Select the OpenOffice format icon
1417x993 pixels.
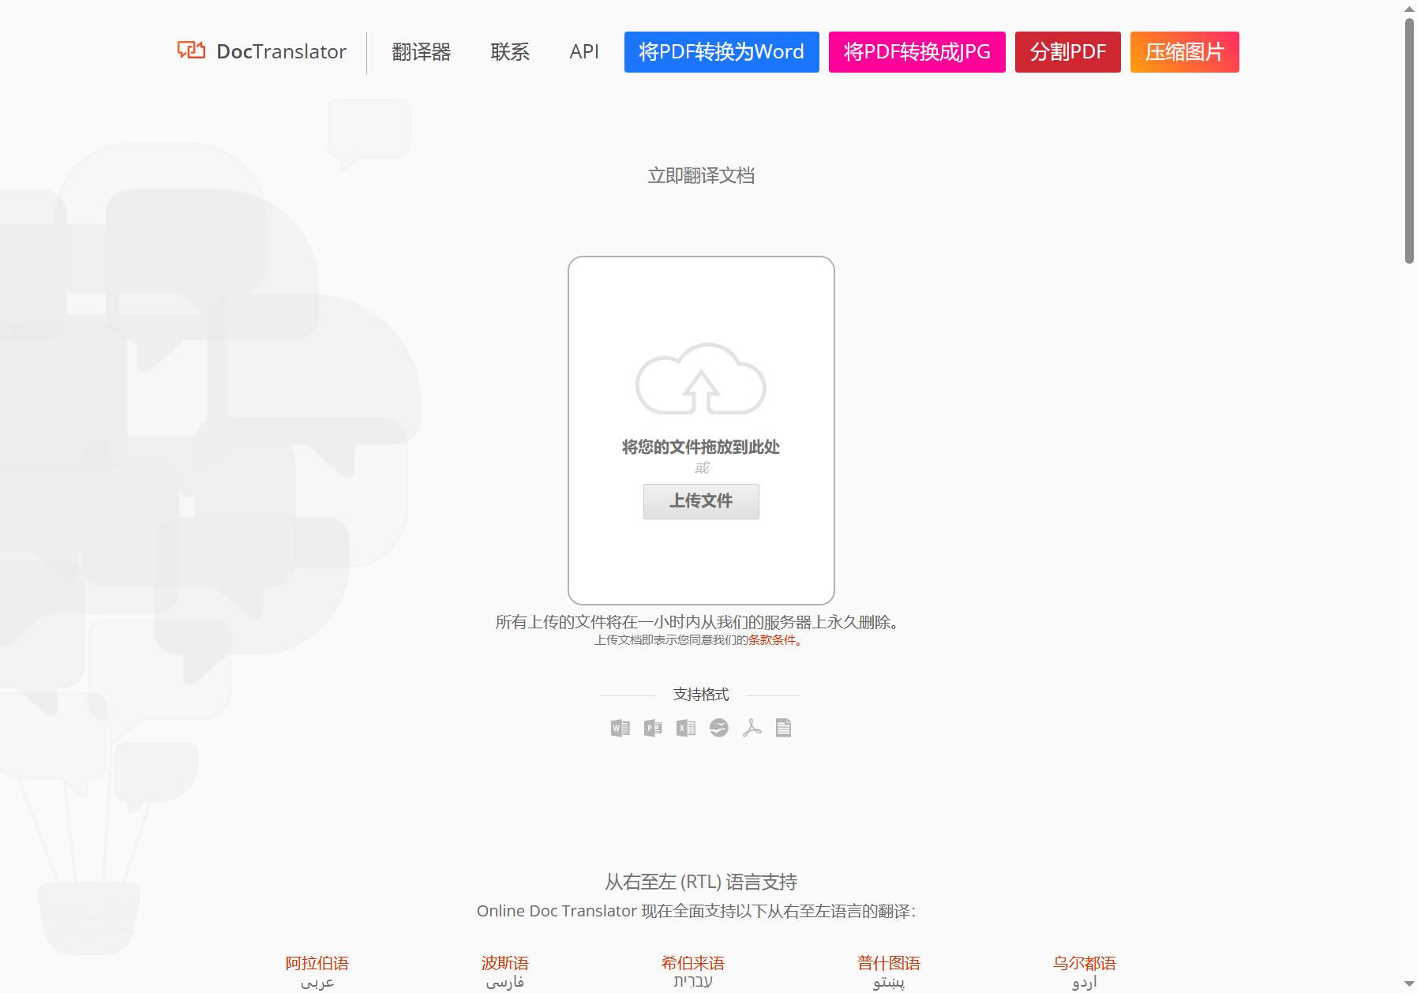718,728
